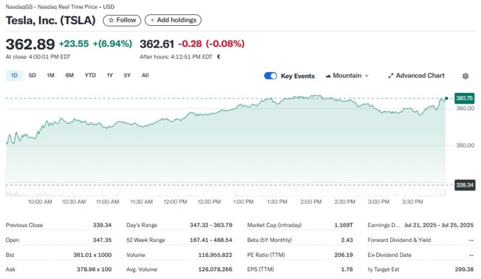Click the Earnings Date range value

[439, 225]
